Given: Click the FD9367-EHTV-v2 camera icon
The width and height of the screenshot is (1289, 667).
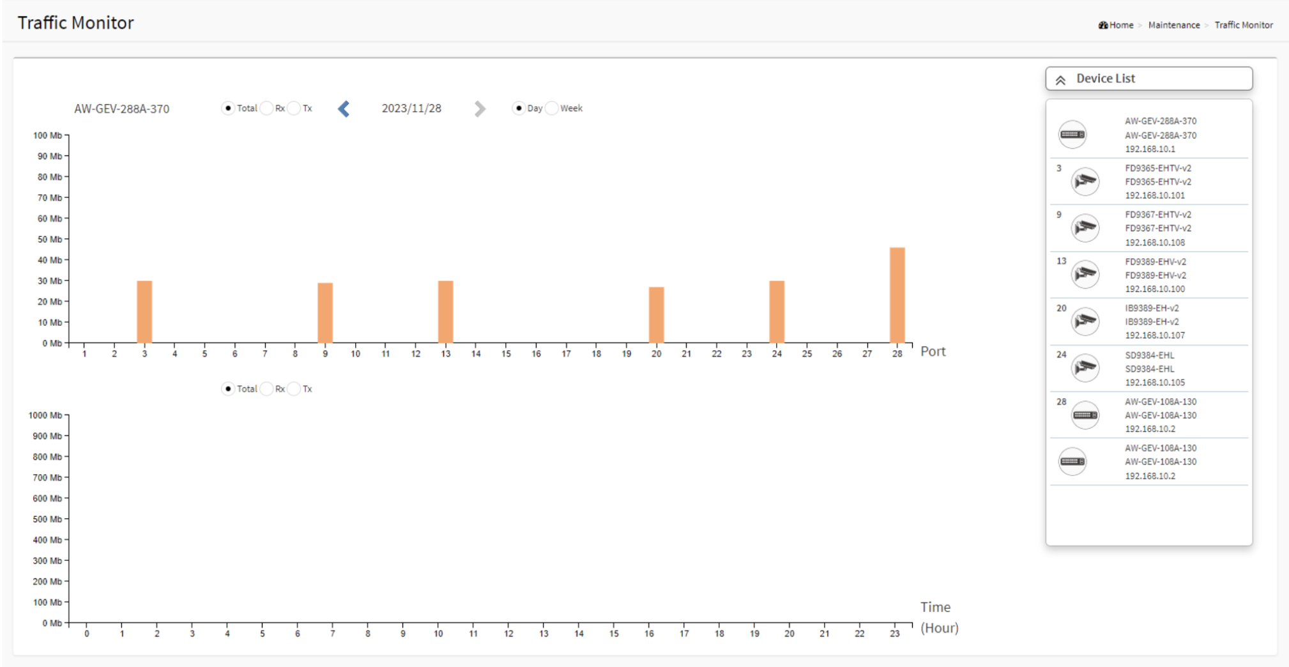Looking at the screenshot, I should 1085,228.
